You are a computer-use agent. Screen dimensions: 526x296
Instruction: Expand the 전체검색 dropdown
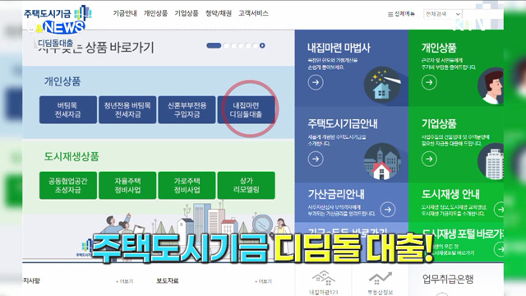pyautogui.click(x=443, y=14)
